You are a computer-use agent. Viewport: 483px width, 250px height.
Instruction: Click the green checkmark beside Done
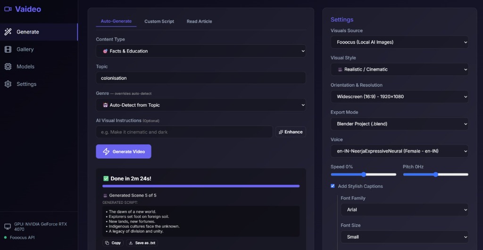pos(106,178)
